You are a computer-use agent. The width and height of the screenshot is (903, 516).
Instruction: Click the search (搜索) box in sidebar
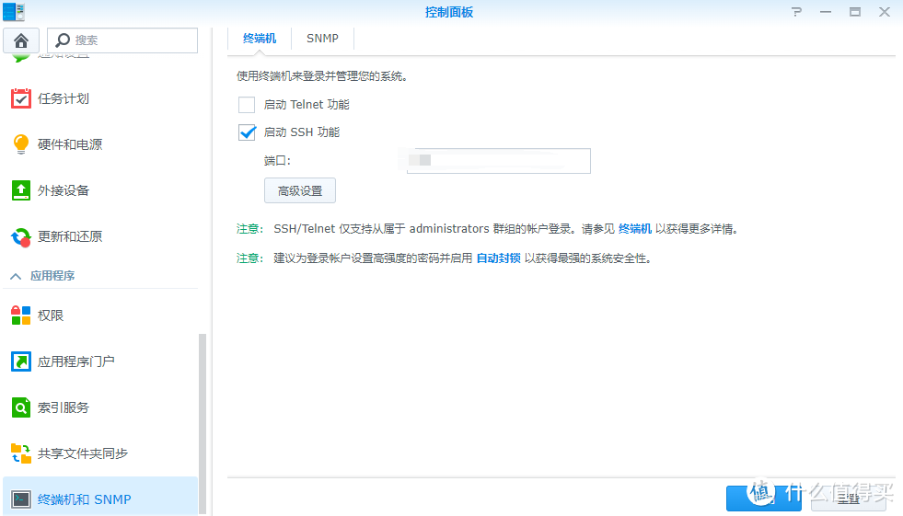tap(122, 40)
